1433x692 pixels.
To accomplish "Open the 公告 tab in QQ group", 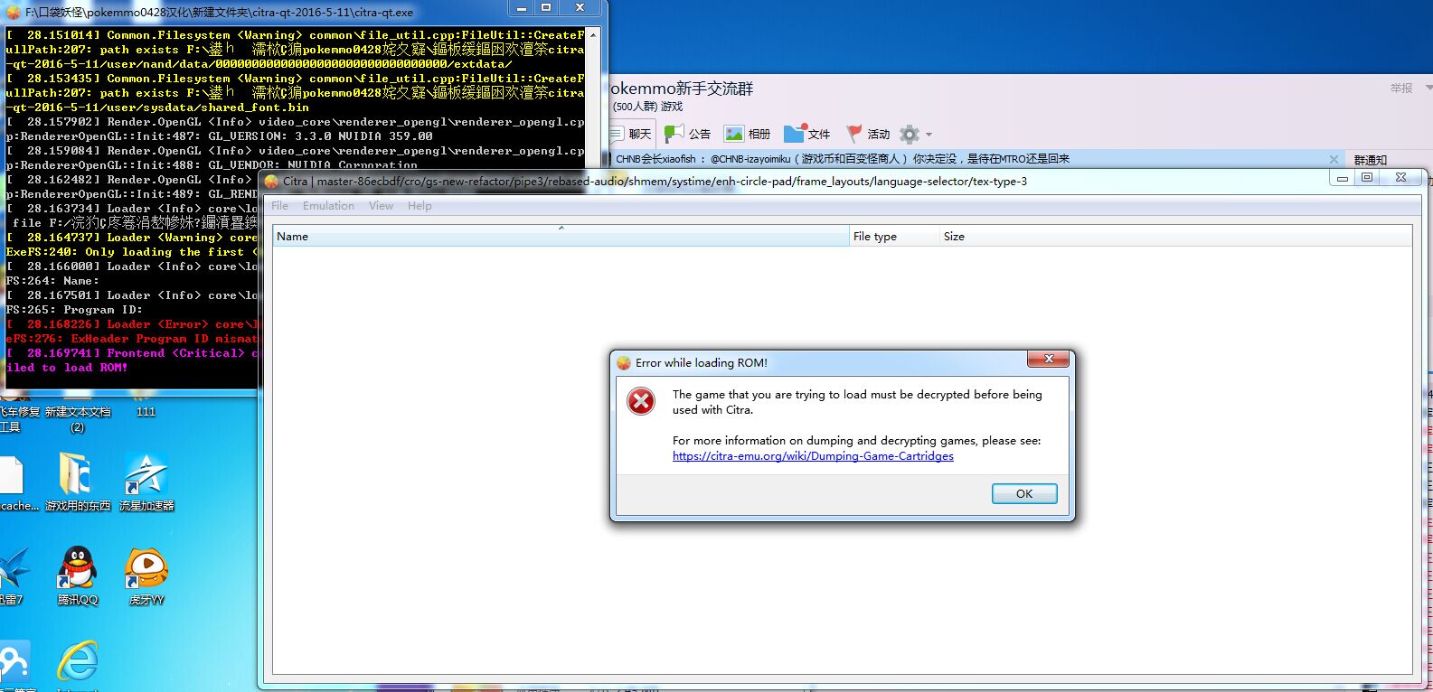I will pyautogui.click(x=688, y=134).
